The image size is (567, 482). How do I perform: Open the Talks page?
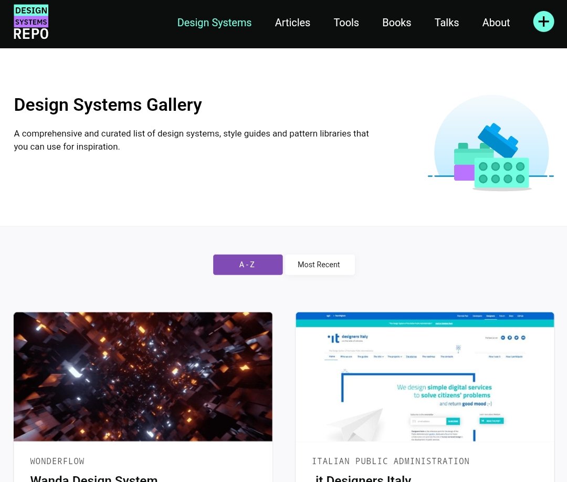click(447, 23)
